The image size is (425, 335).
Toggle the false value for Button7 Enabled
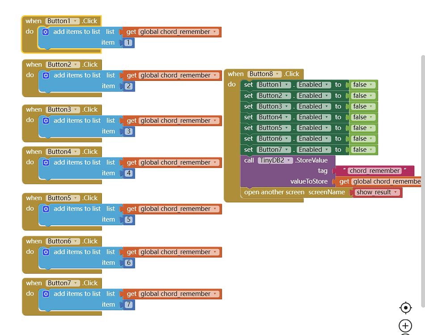pos(363,150)
